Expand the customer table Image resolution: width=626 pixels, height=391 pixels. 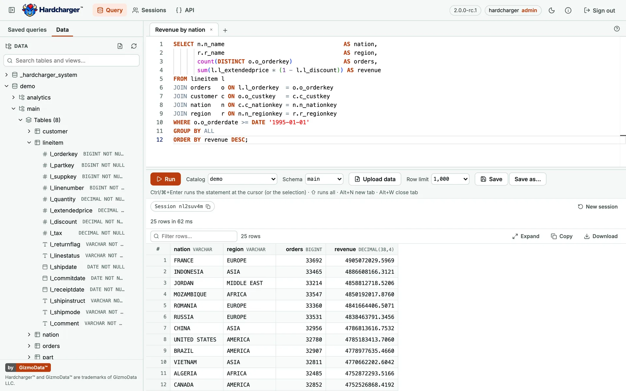[29, 131]
